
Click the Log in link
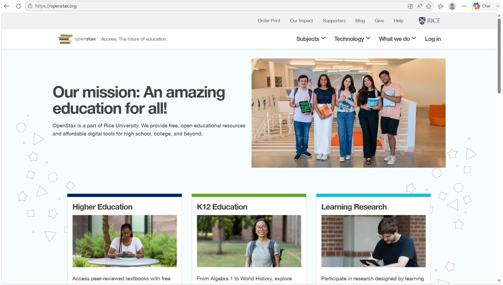(x=433, y=39)
